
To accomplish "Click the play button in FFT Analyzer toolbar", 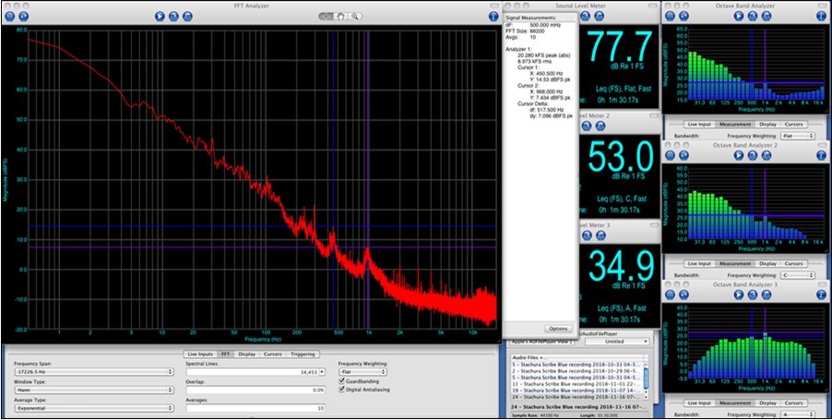I will (x=160, y=16).
